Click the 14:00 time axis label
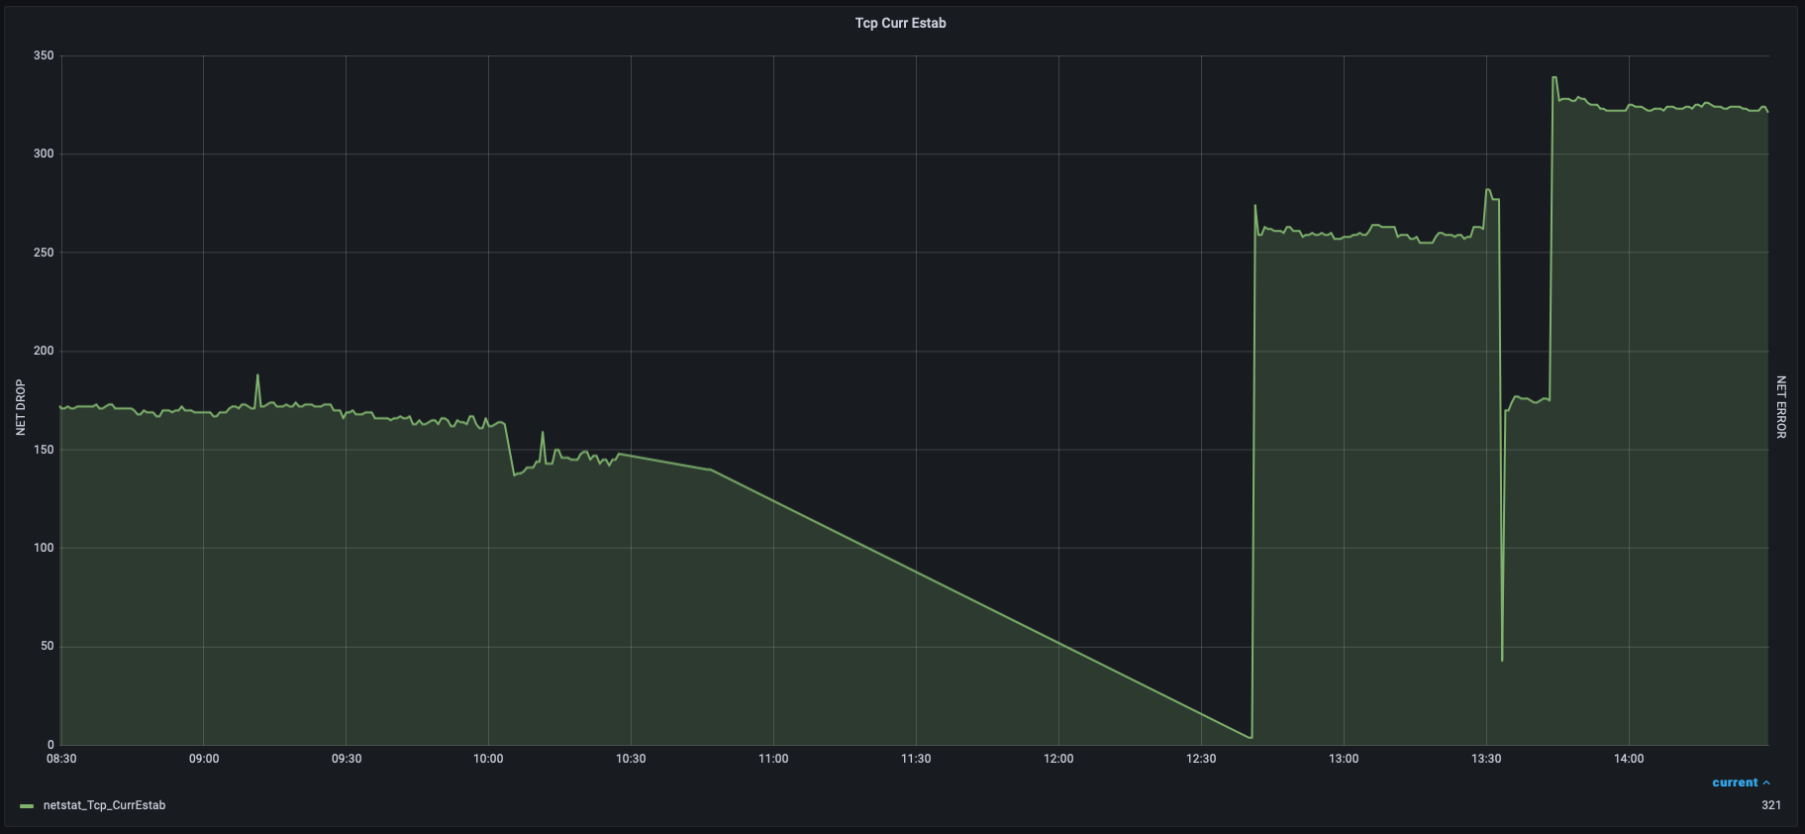Screen dimensions: 1805x834 [x=1629, y=759]
